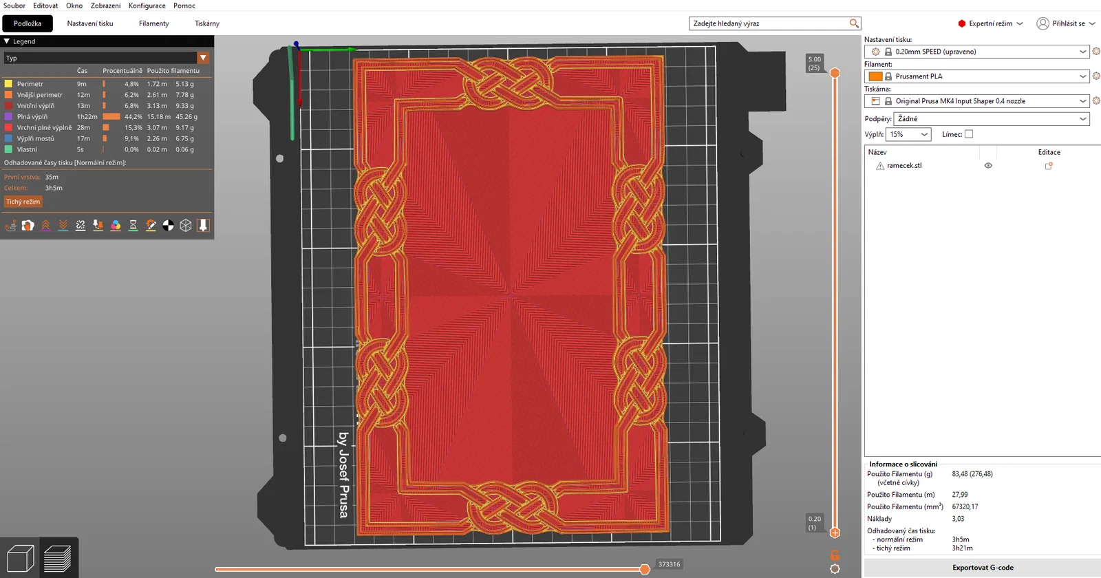Open the Výplň 15% dropdown
Image resolution: width=1101 pixels, height=578 pixels.
908,134
